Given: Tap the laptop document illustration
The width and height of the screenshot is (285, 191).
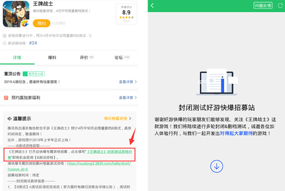Looking at the screenshot, I should tap(217, 82).
